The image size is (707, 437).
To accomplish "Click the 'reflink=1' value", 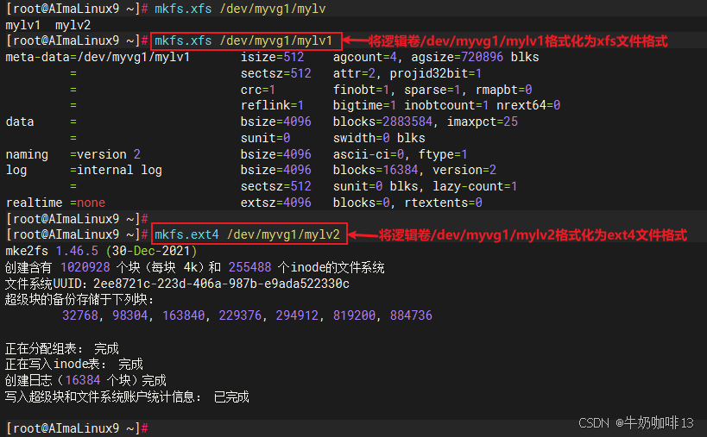I will click(272, 105).
